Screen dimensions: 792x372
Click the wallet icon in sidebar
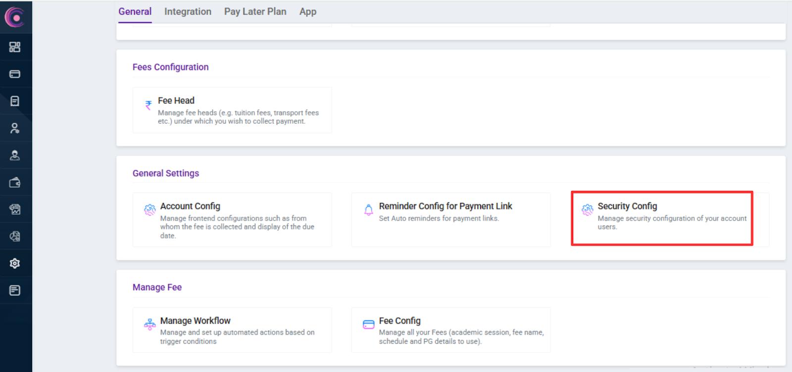[x=15, y=183]
